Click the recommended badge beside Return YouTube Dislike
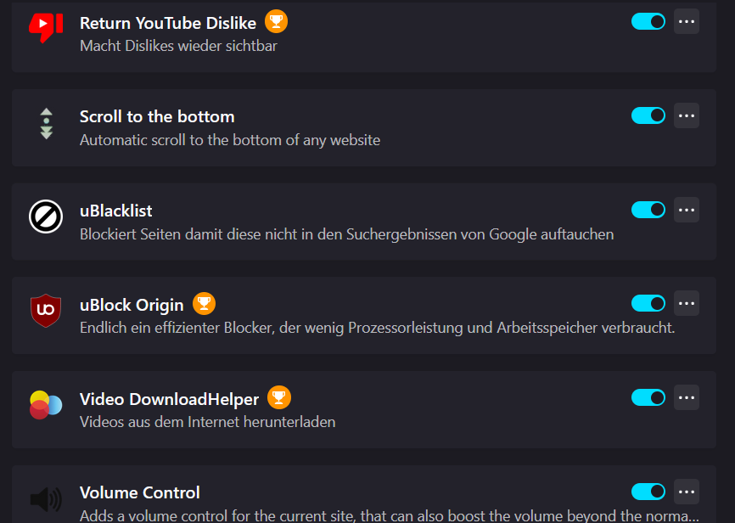 click(276, 21)
